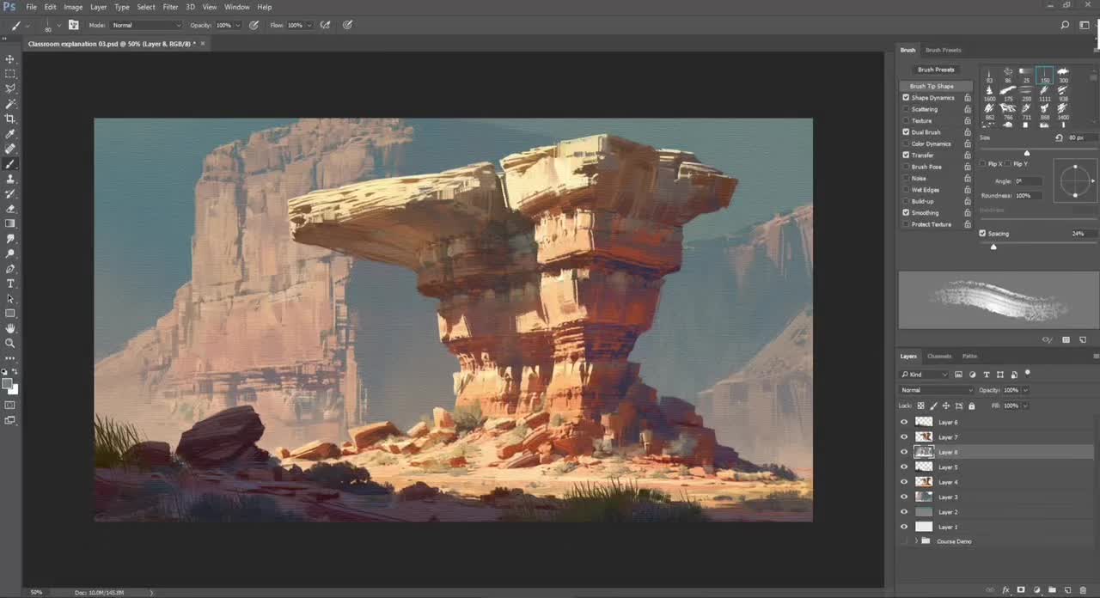This screenshot has width=1100, height=598.
Task: Select the Gradient tool
Action: (10, 223)
